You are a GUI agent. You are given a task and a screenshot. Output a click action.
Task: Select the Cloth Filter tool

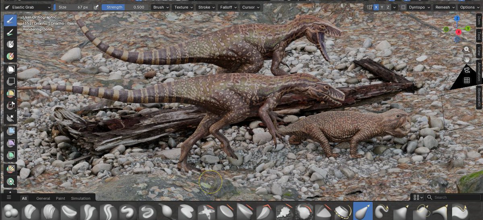(x=10, y=143)
